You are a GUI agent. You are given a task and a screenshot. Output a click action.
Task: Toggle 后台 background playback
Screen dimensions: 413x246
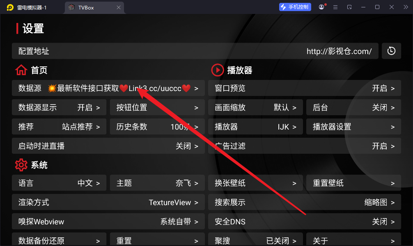353,107
